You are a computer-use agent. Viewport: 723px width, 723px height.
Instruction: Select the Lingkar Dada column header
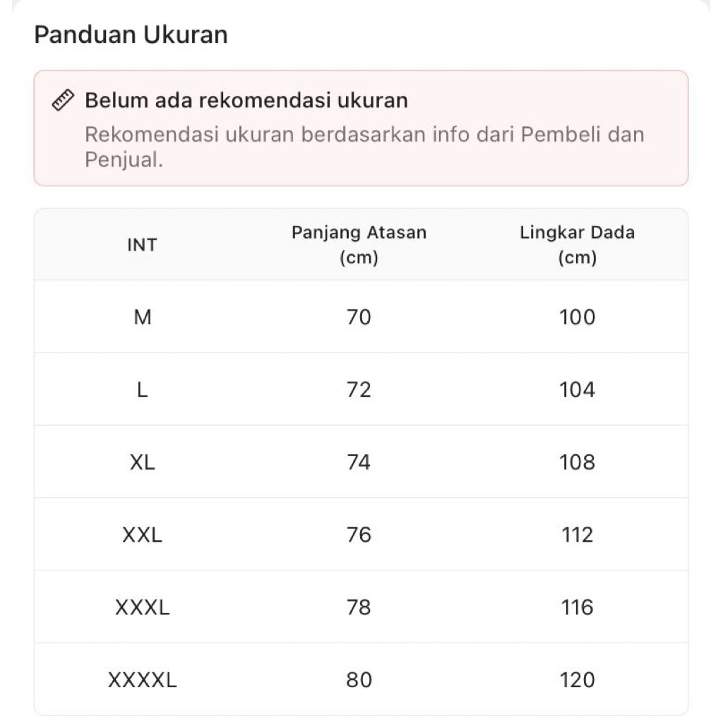click(577, 245)
